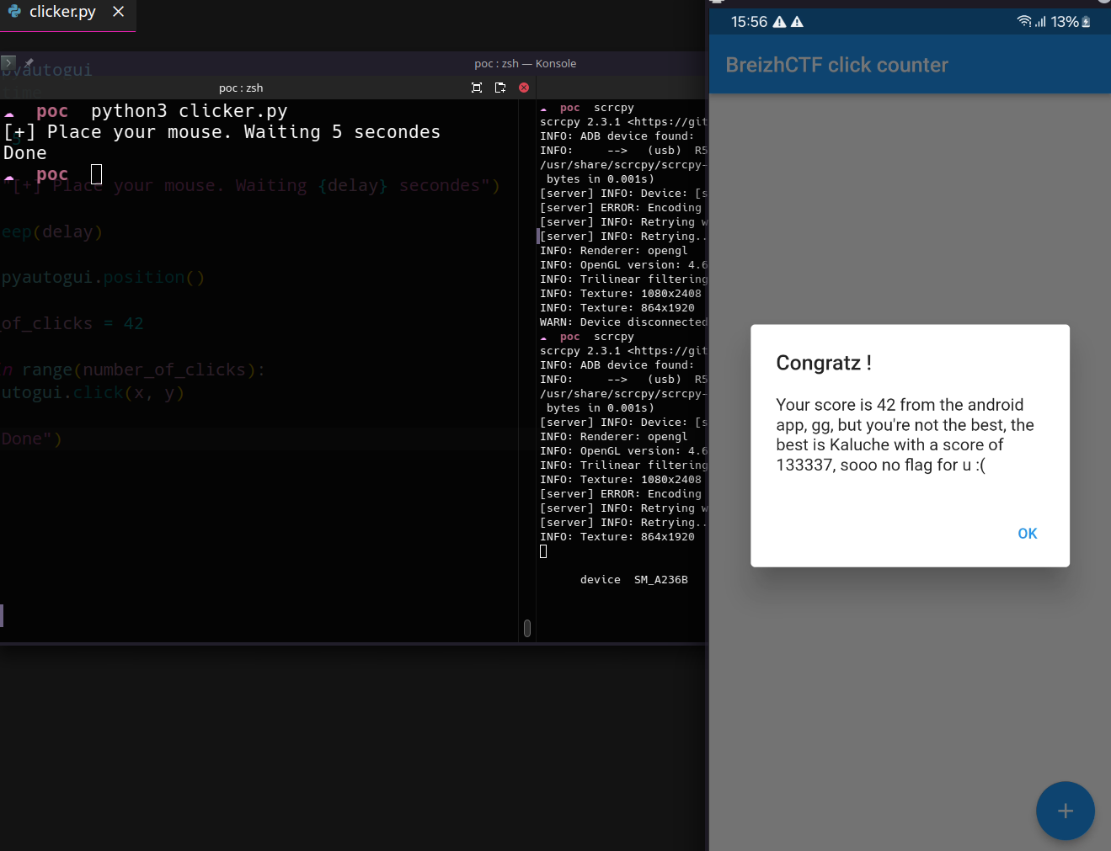
Task: Click the poc : zsh pane title
Action: [241, 88]
